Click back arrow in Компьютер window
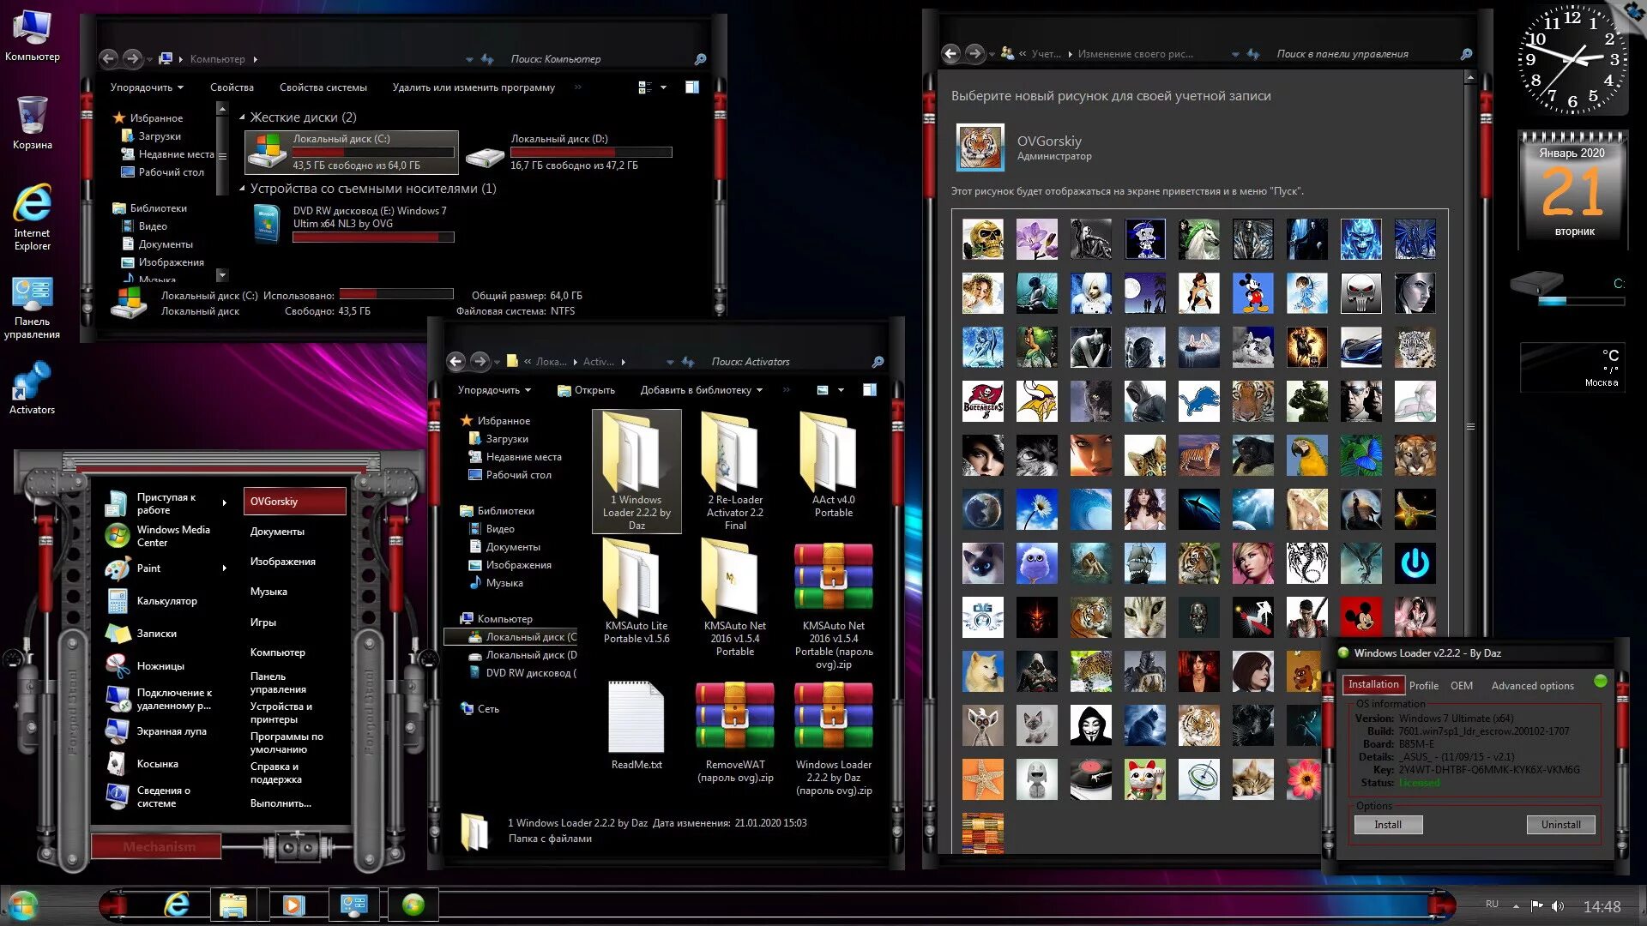The image size is (1647, 926). pos(109,58)
